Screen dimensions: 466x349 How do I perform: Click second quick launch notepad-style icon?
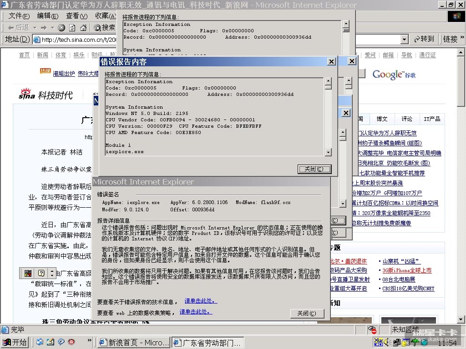pos(51,342)
